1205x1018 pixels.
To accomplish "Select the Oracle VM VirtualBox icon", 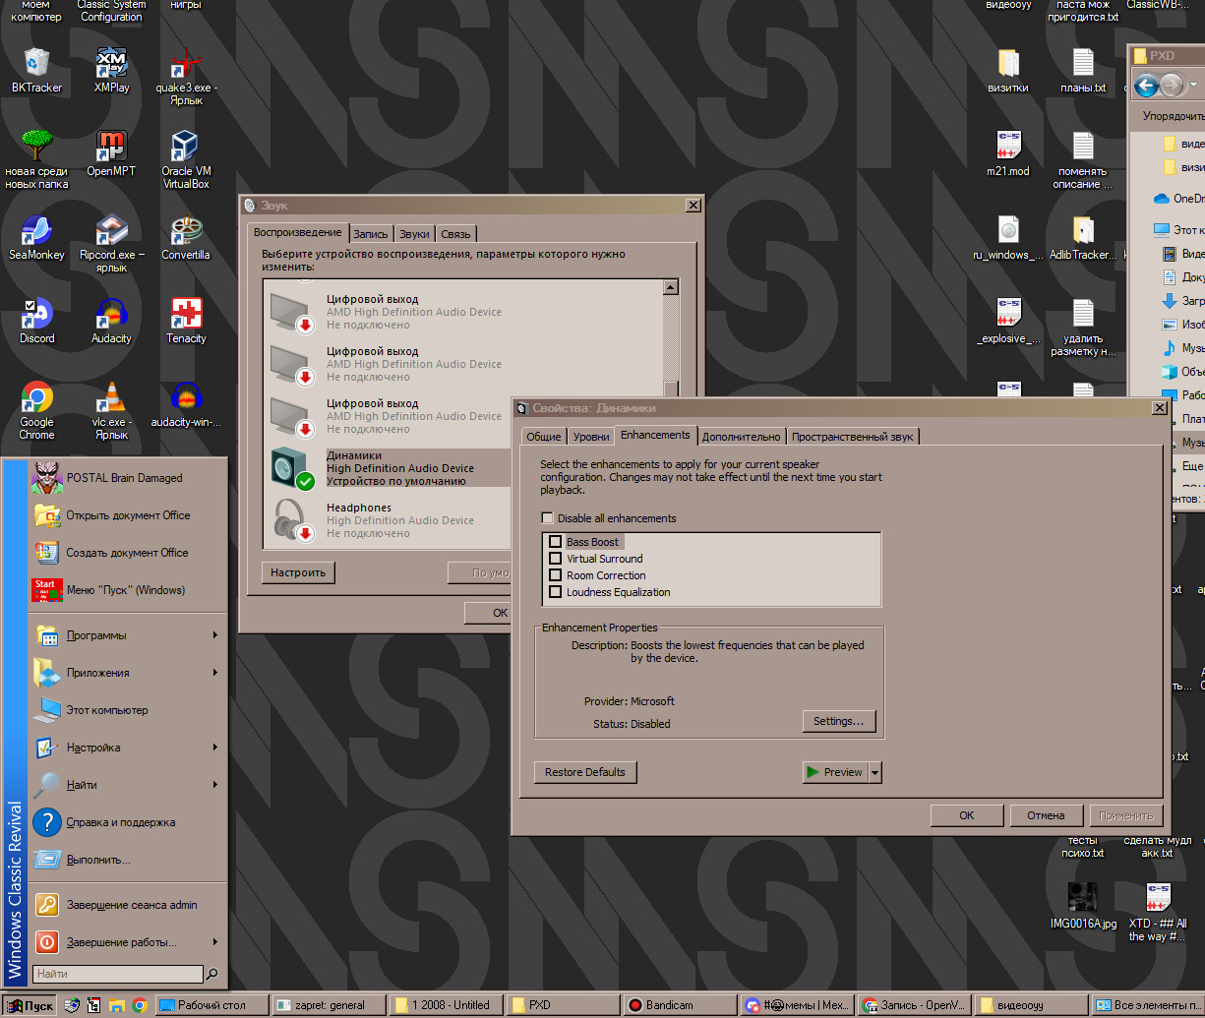I will (185, 149).
